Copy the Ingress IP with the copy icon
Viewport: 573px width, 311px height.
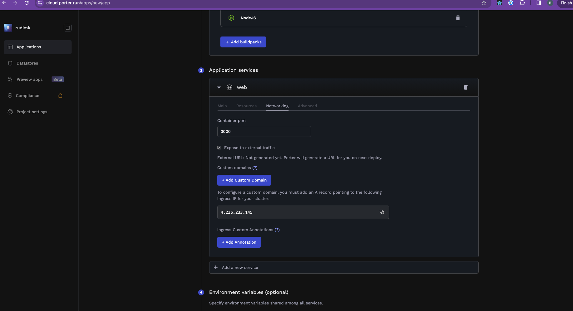point(382,212)
